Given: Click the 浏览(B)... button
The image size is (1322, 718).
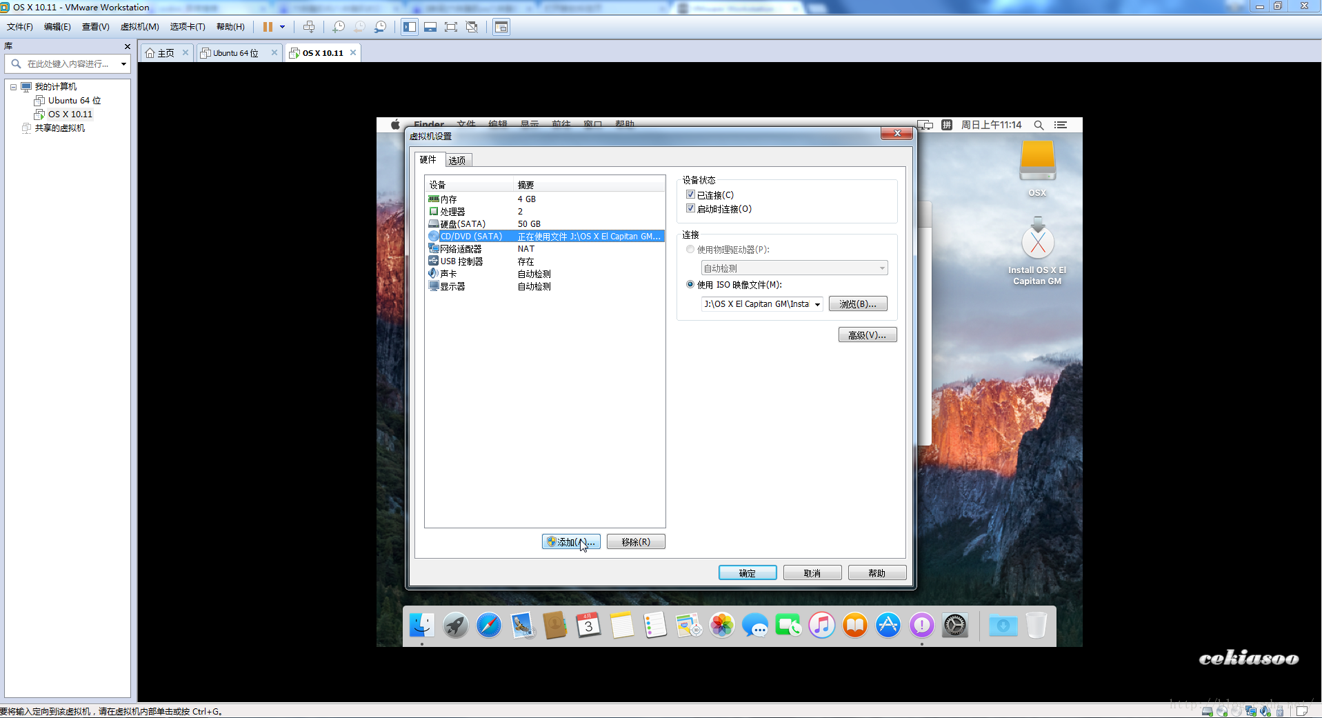Looking at the screenshot, I should coord(858,304).
